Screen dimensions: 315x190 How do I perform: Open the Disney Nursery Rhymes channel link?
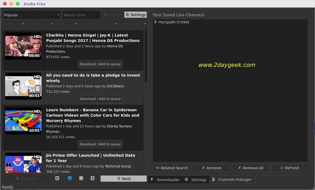pos(89,129)
